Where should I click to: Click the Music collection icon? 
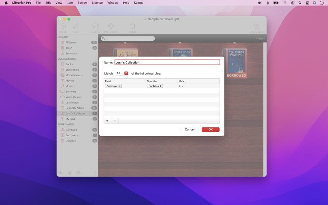pos(62,86)
